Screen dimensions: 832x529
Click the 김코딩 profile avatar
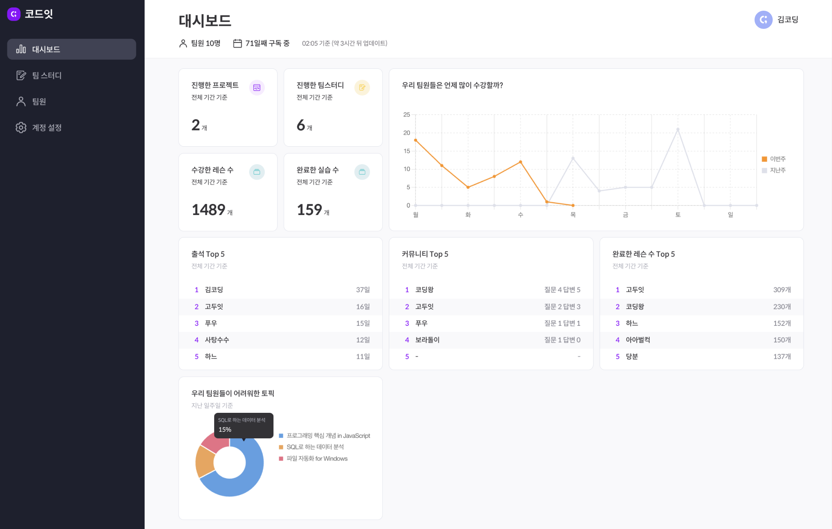pyautogui.click(x=763, y=20)
